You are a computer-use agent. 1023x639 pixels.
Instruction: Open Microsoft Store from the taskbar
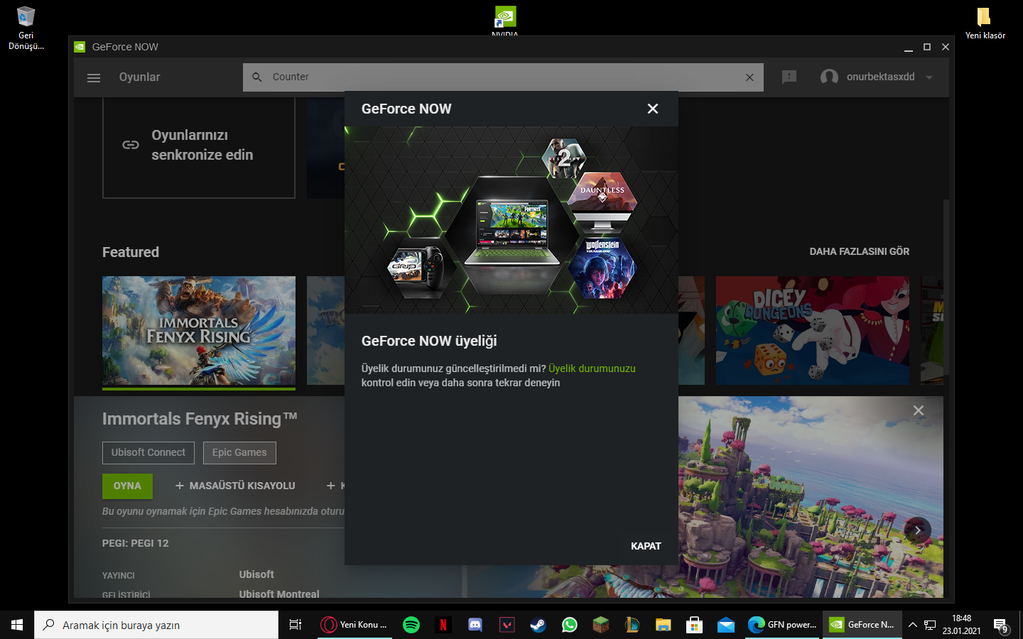[695, 625]
